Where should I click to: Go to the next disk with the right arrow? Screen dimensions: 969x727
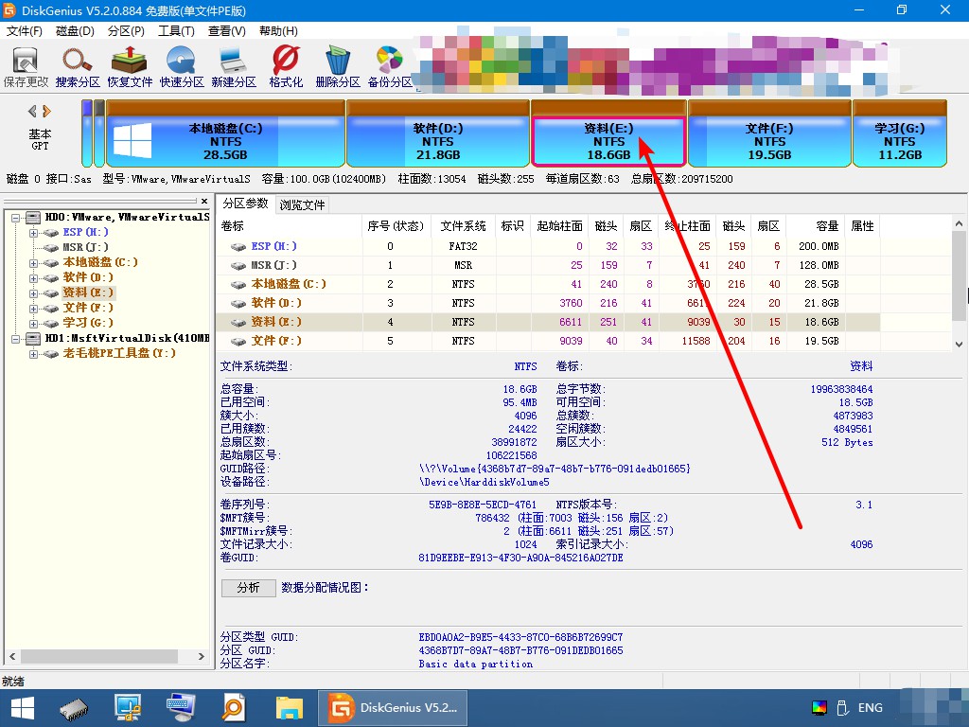47,112
